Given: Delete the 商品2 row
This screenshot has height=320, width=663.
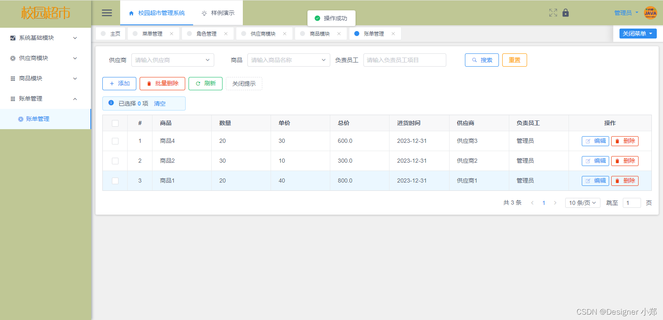Looking at the screenshot, I should tap(625, 161).
